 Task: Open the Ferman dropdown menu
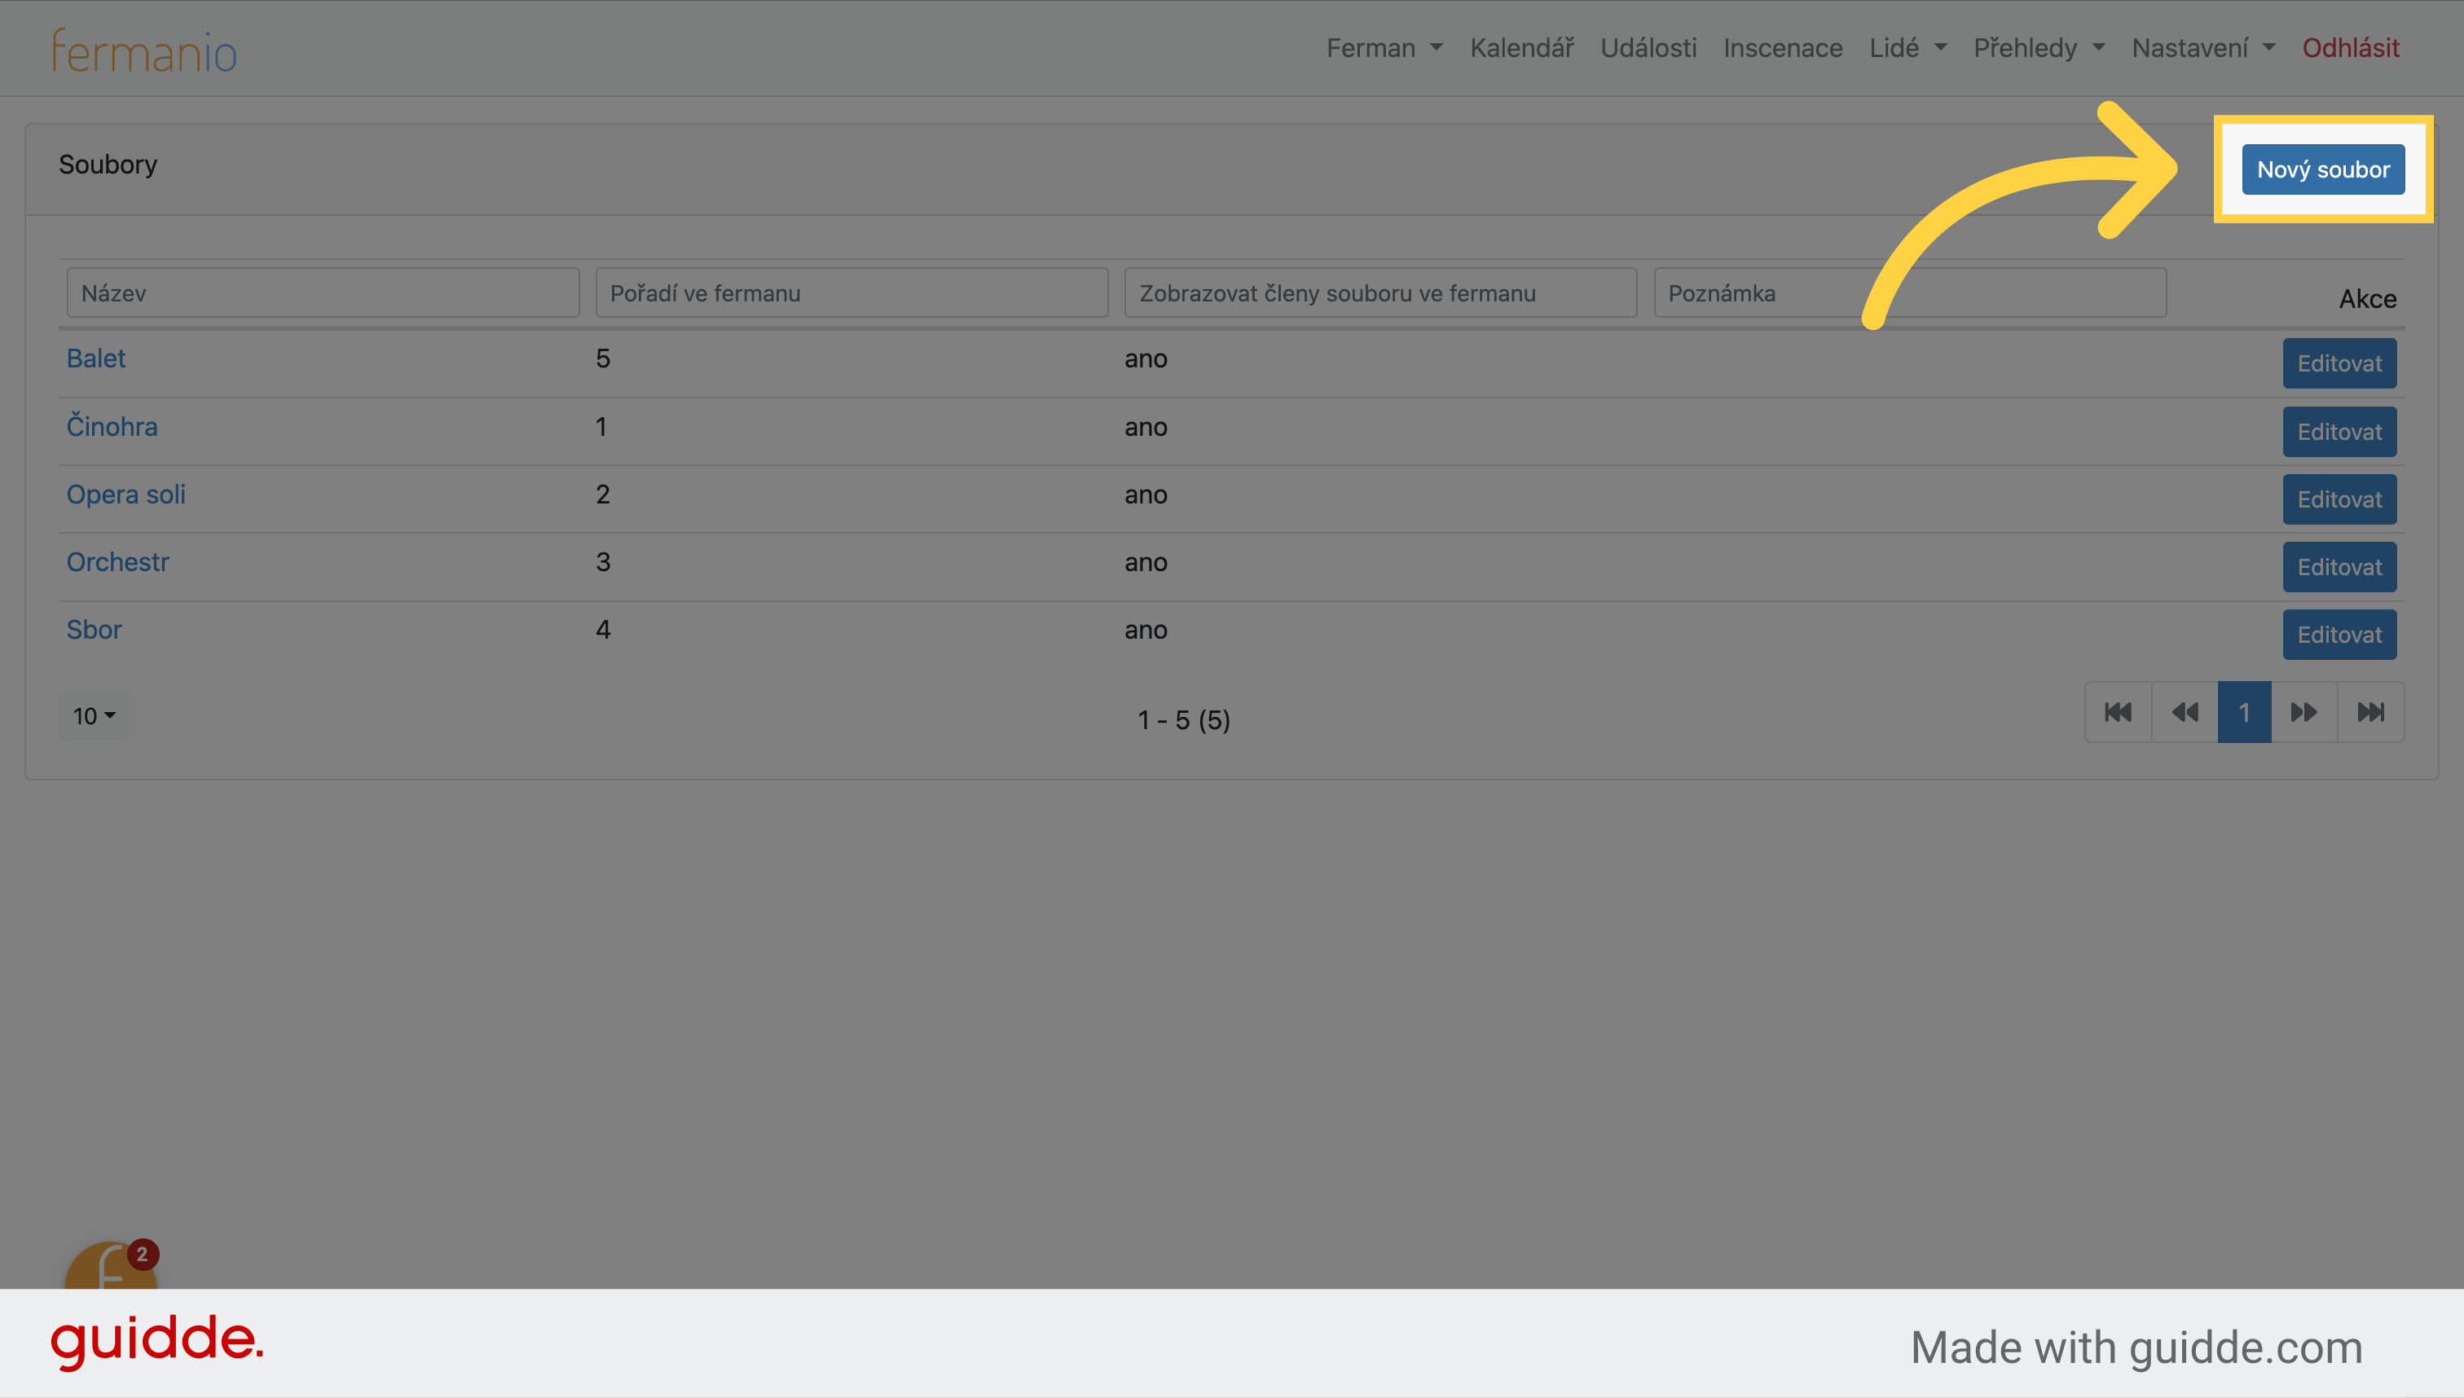pos(1384,48)
